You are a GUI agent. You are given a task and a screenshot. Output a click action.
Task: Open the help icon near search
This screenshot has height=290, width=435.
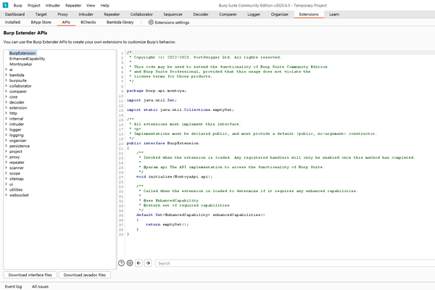coord(121,263)
